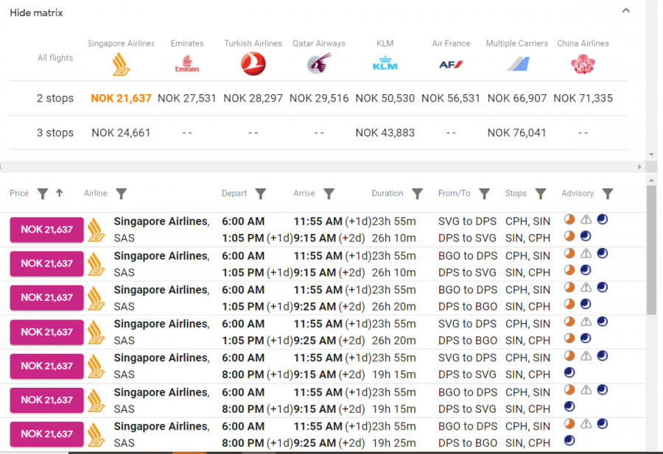Select the Singapore Airlines logo in the matrix
This screenshot has width=663, height=454.
(x=121, y=64)
